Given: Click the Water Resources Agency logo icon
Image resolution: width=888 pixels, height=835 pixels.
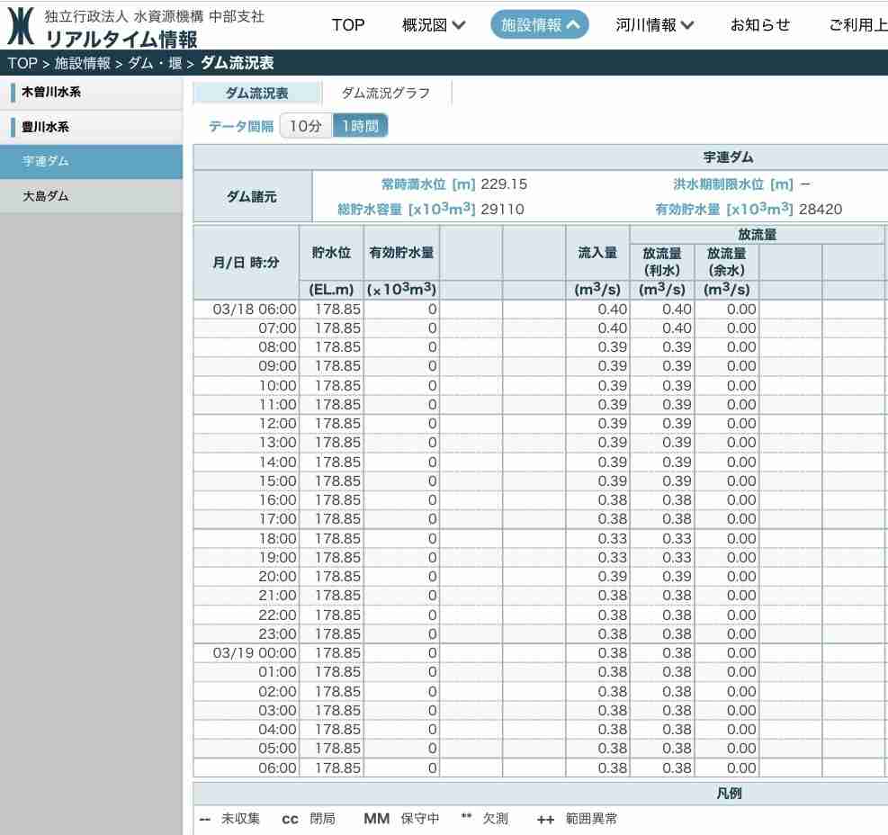Looking at the screenshot, I should 21,26.
